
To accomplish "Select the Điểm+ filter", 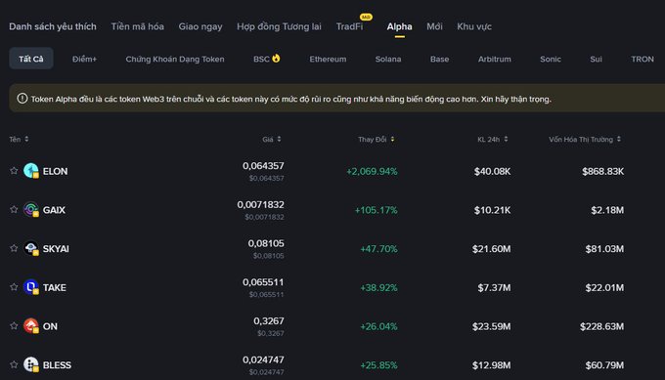I will [84, 59].
